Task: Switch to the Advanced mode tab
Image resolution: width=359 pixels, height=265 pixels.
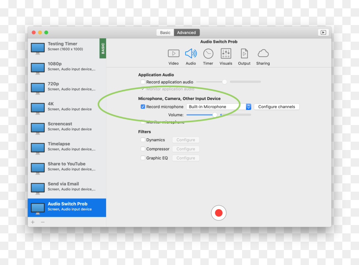Action: (x=187, y=32)
